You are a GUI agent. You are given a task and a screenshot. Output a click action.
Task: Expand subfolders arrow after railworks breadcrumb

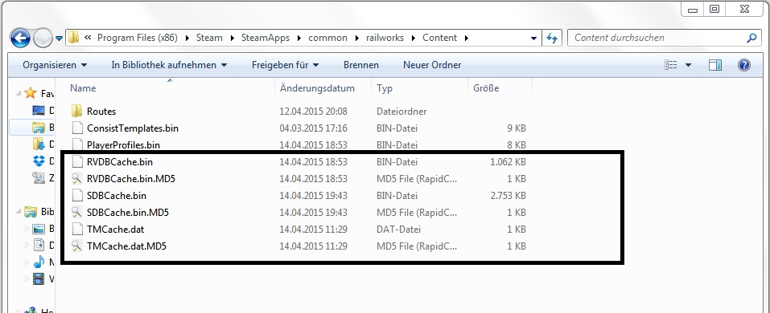click(x=413, y=38)
